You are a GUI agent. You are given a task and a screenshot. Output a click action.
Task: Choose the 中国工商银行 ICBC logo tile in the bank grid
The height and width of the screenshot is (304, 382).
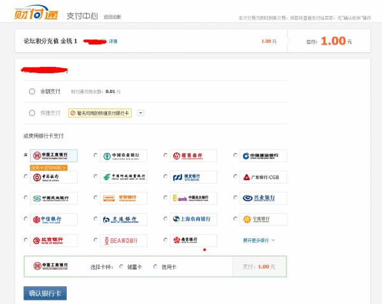(53, 156)
